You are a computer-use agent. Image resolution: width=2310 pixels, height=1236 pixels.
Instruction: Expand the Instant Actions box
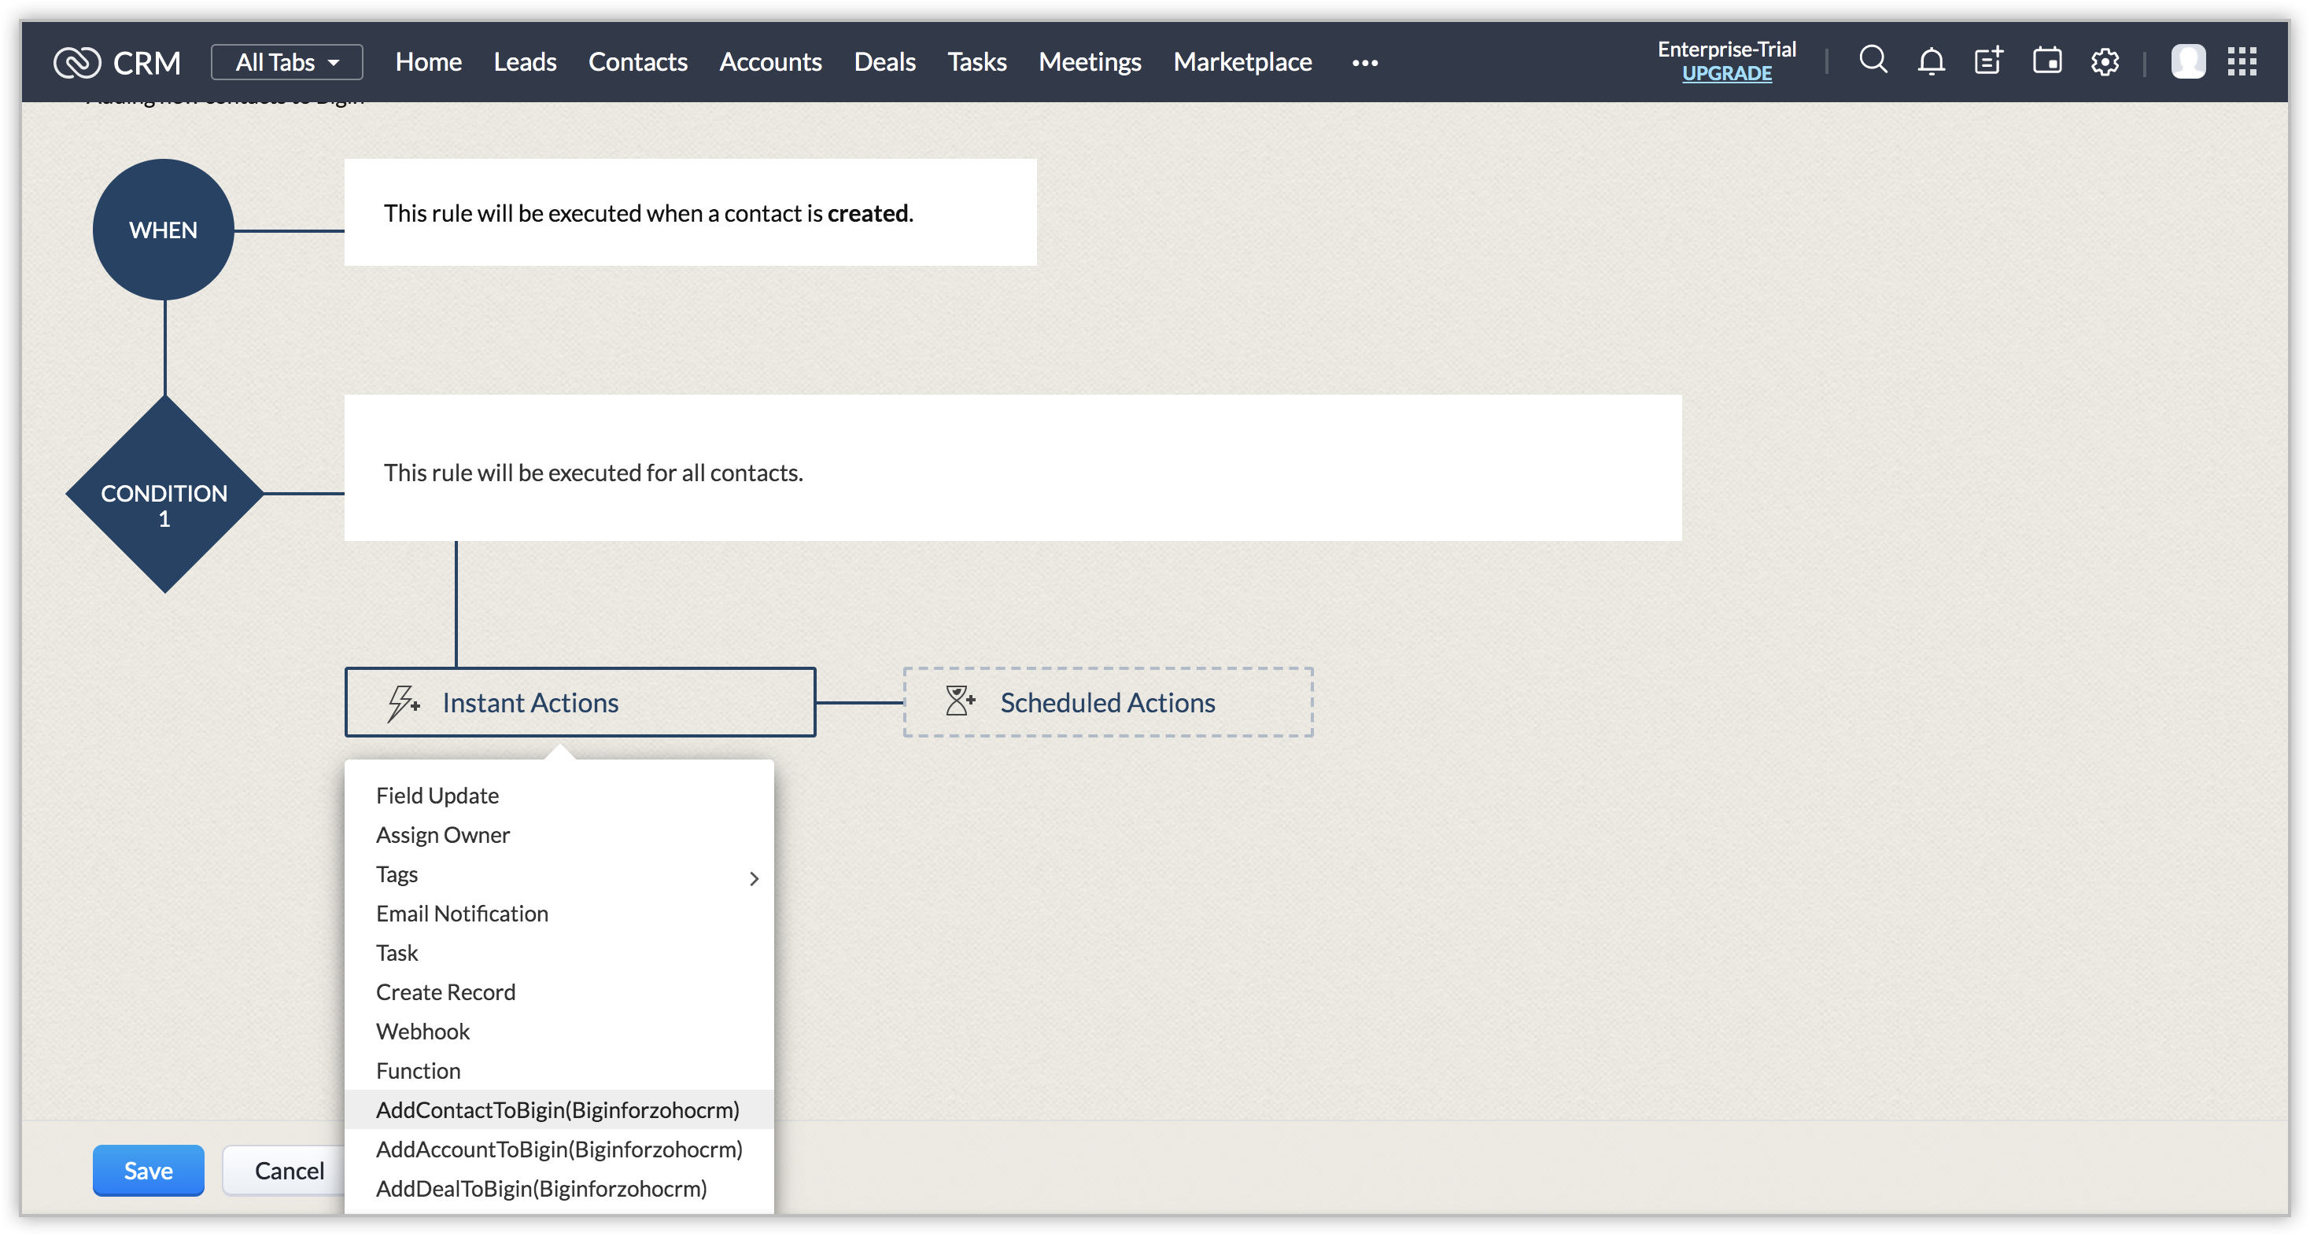[580, 702]
